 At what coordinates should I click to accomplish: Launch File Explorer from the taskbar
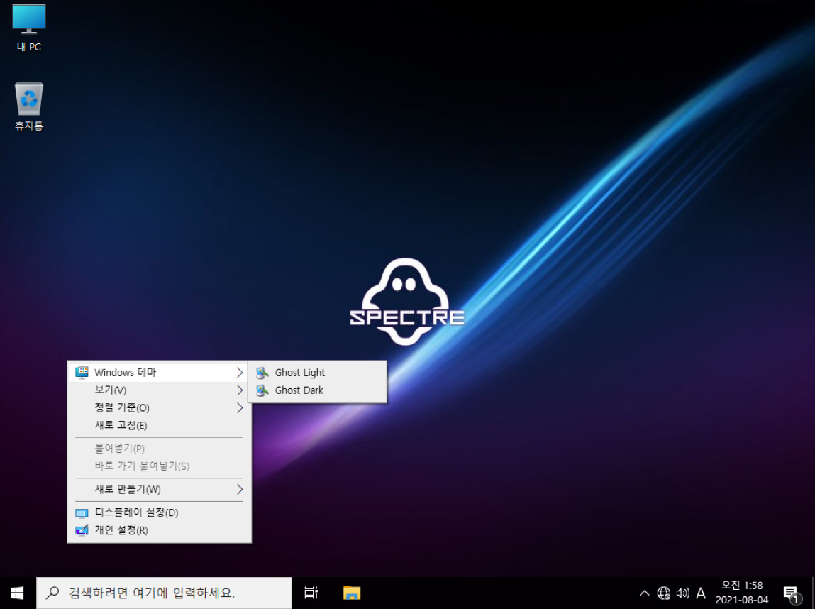pyautogui.click(x=352, y=593)
